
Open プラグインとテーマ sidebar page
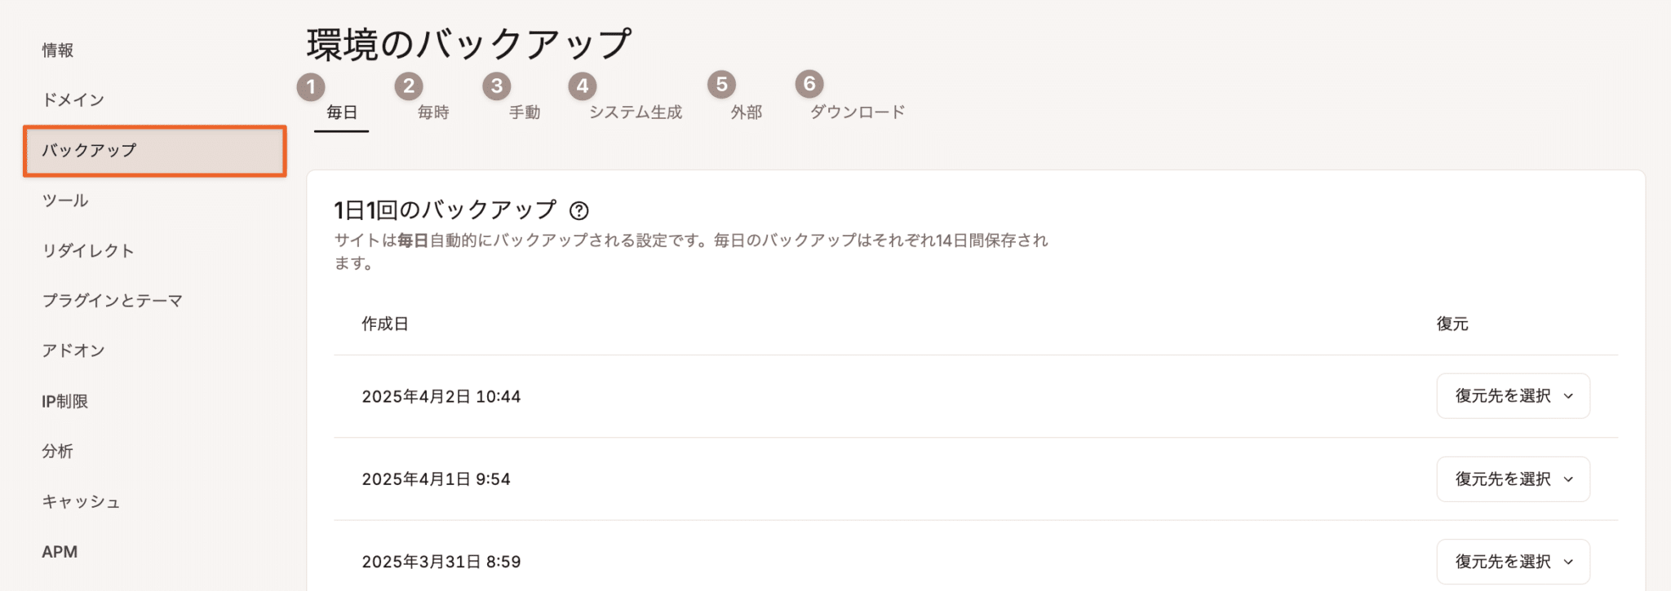click(x=113, y=301)
